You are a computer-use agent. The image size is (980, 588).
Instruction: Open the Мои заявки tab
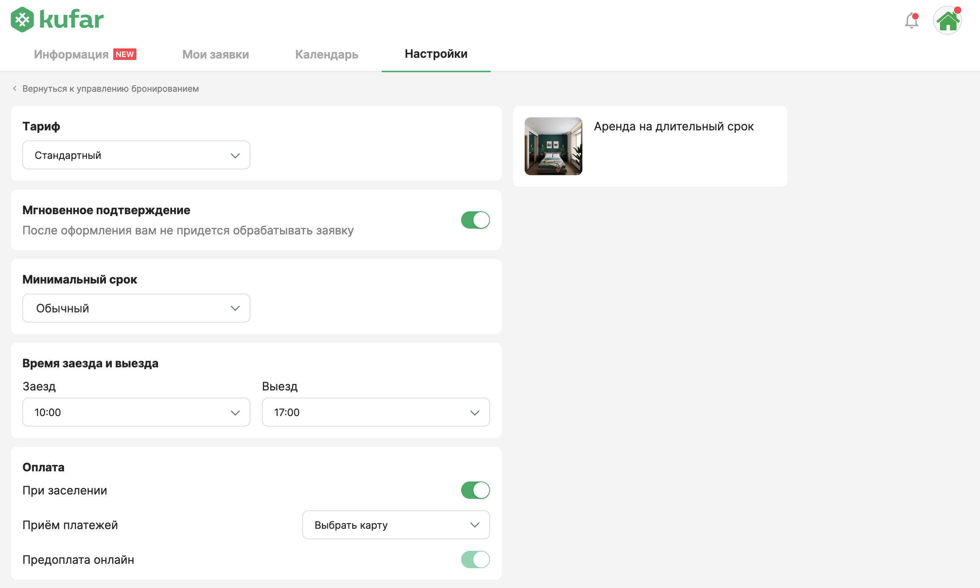215,54
